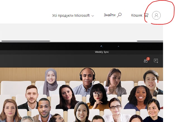Image resolution: width=196 pixels, height=122 pixels.
Task: Expand Усі продукти Microsoft menu
Action: (73, 16)
